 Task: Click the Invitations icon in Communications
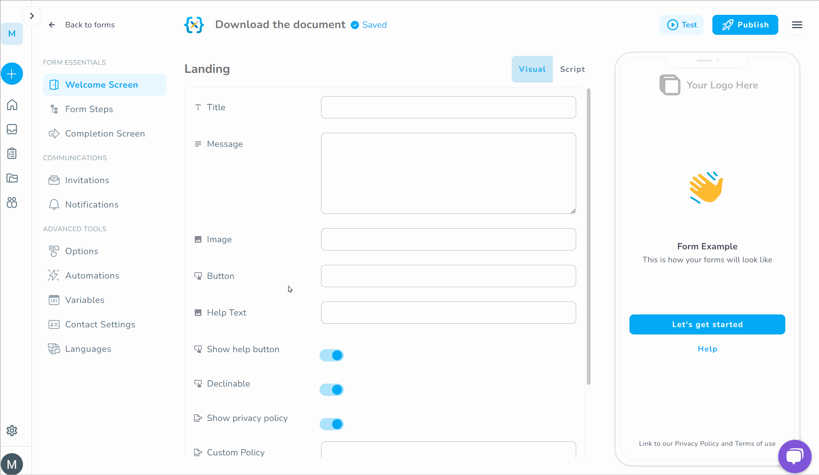(x=54, y=180)
